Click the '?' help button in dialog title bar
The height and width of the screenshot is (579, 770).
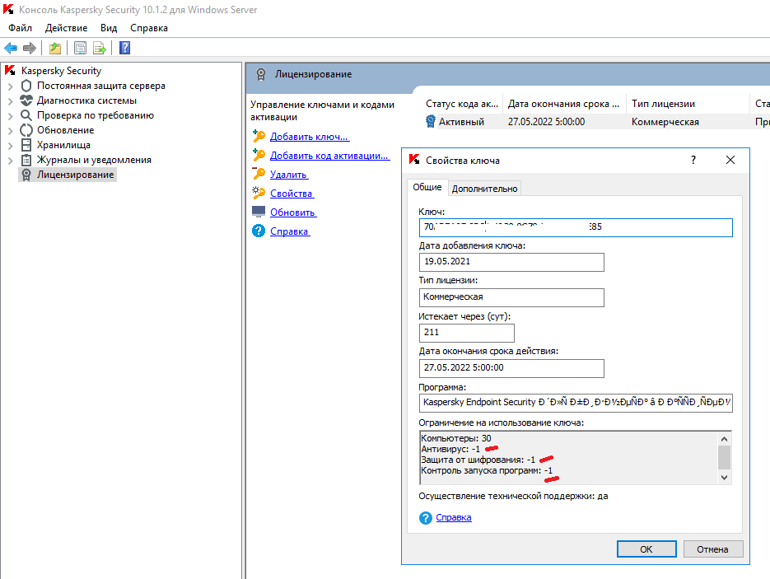693,160
